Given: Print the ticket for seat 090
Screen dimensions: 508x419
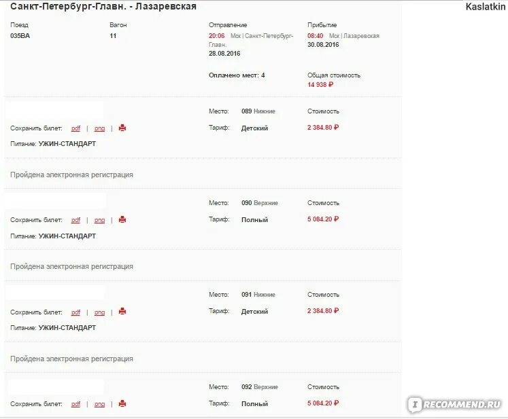Looking at the screenshot, I should [x=122, y=219].
